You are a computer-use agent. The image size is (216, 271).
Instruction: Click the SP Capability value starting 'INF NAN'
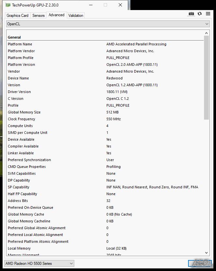pyautogui.click(x=152, y=187)
